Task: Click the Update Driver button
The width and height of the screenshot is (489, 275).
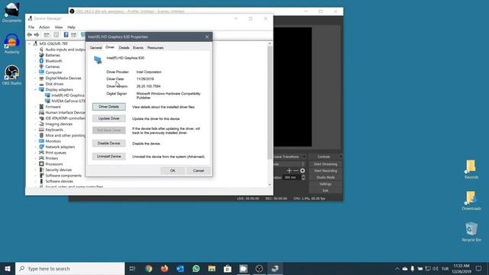Action: coord(108,118)
